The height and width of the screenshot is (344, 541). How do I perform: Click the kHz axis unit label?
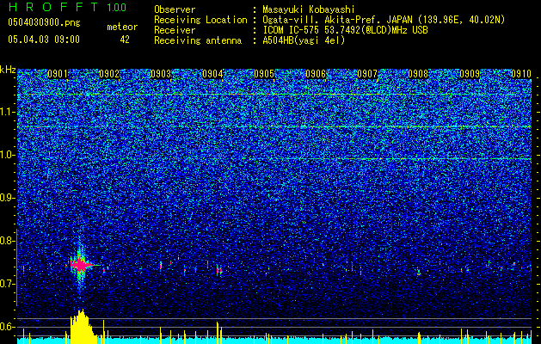pyautogui.click(x=8, y=70)
